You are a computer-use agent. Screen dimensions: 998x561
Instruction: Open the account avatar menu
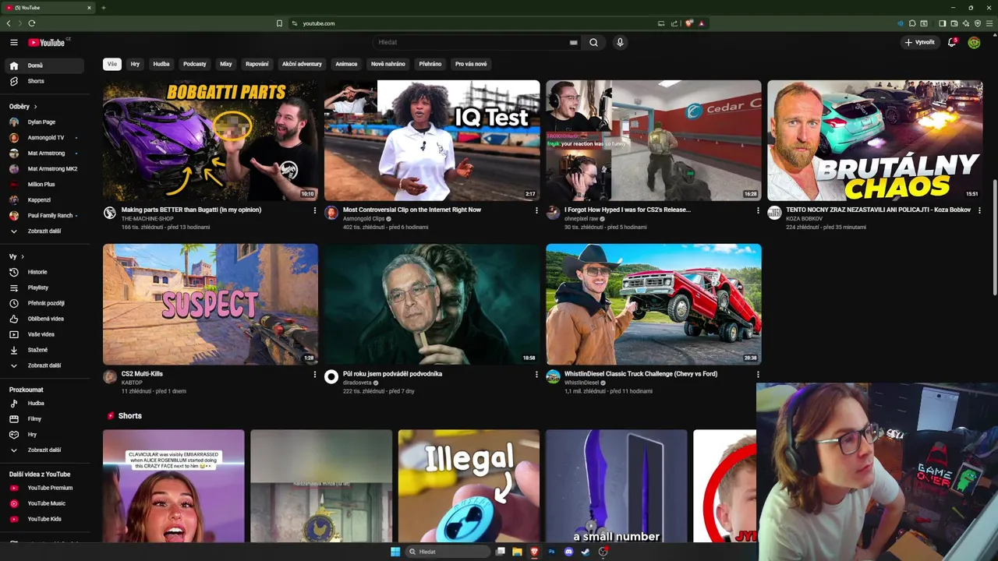pyautogui.click(x=974, y=42)
